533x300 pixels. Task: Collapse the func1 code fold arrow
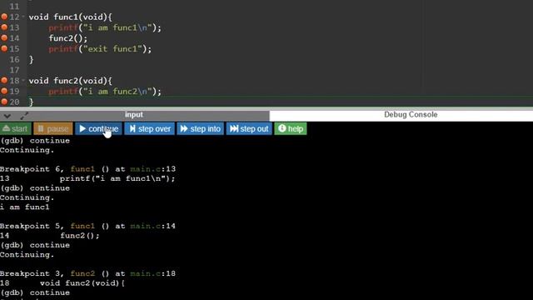[x=23, y=17]
